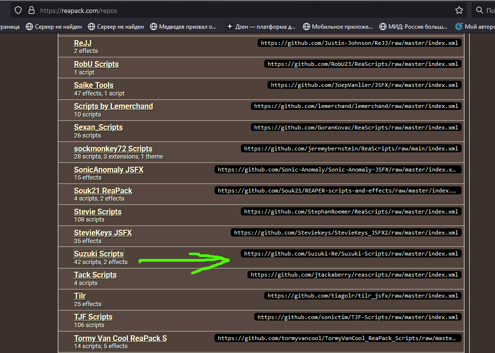
Task: Open the 'Медведев призвал о...' bookmark
Action: [x=183, y=27]
